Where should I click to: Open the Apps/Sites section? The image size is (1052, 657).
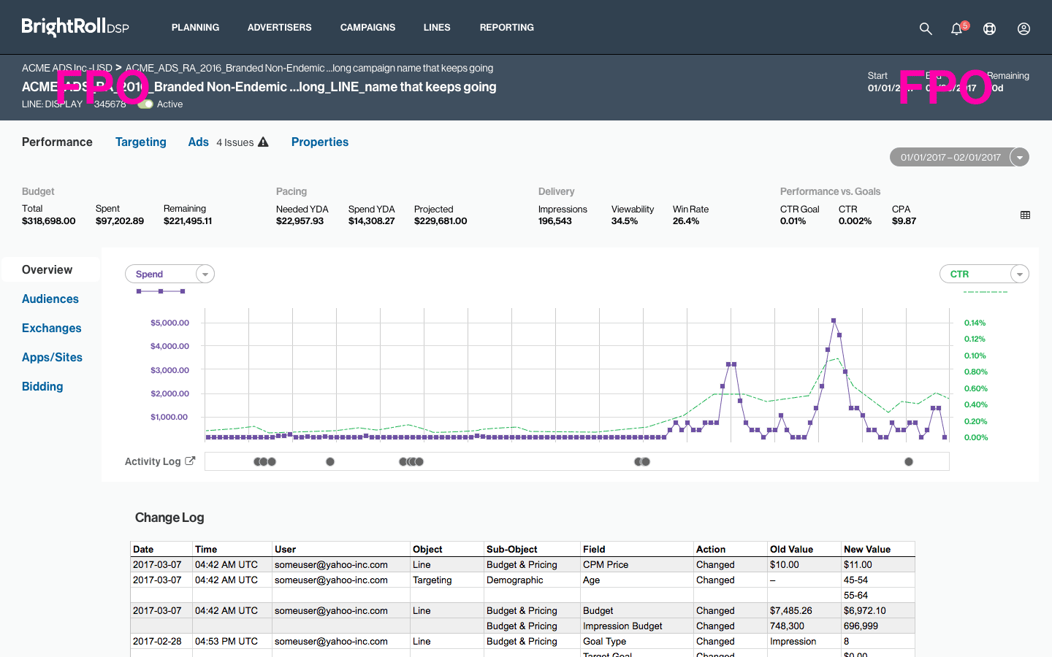click(52, 358)
